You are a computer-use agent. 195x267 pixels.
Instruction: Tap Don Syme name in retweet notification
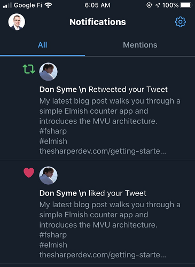(x=58, y=89)
